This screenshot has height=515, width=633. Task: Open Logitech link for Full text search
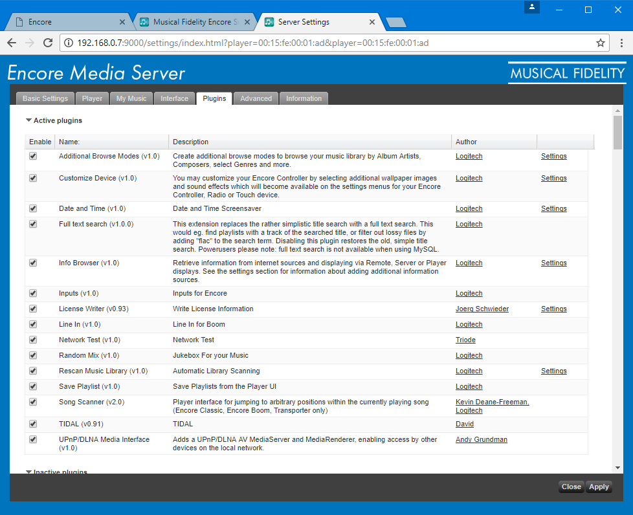469,224
